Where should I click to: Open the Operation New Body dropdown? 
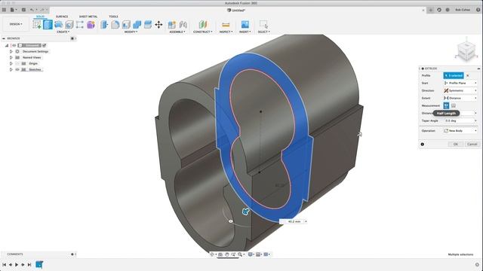(460, 130)
